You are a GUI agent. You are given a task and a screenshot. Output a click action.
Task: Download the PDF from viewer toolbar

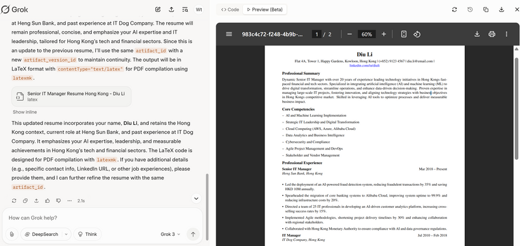tap(477, 34)
